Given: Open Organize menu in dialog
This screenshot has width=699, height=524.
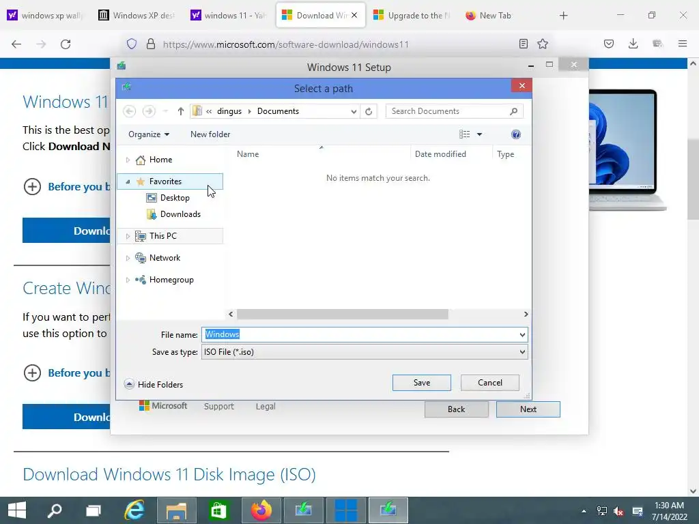Looking at the screenshot, I should [148, 134].
